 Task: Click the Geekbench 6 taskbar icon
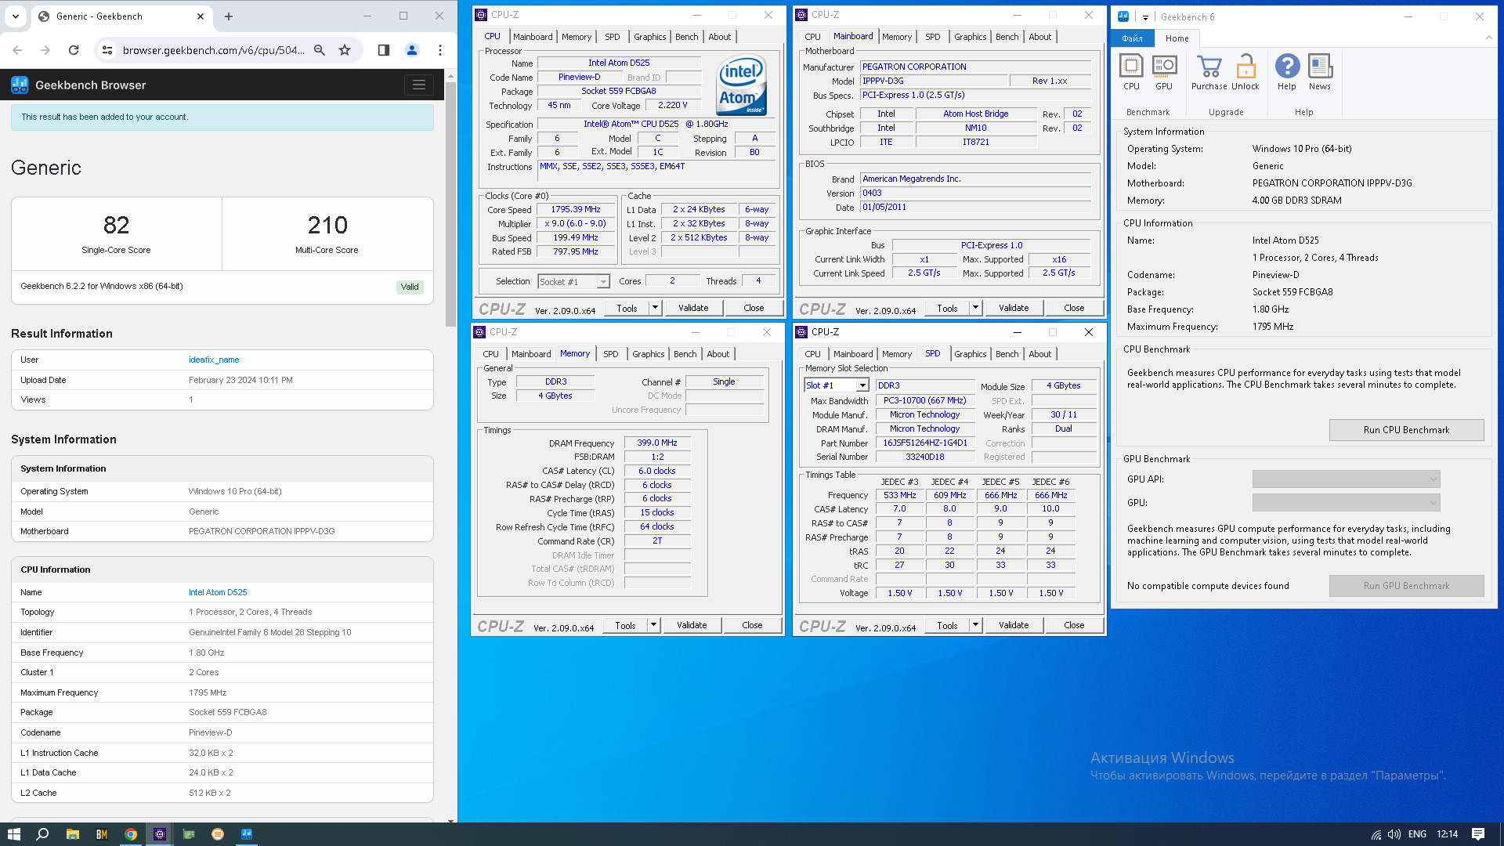[x=247, y=834]
